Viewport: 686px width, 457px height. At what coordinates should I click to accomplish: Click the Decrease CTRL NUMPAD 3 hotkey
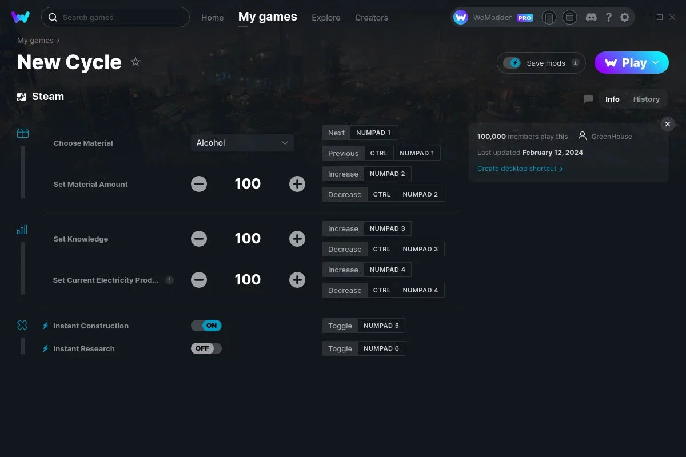coord(383,249)
